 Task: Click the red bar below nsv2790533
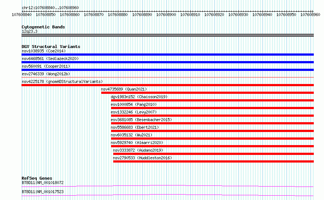click(x=213, y=161)
